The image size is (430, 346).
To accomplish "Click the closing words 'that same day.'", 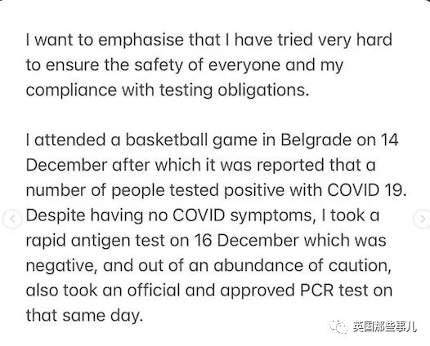I will [85, 315].
